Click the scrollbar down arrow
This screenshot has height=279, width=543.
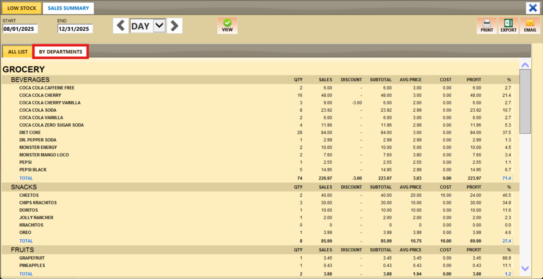coord(525,268)
